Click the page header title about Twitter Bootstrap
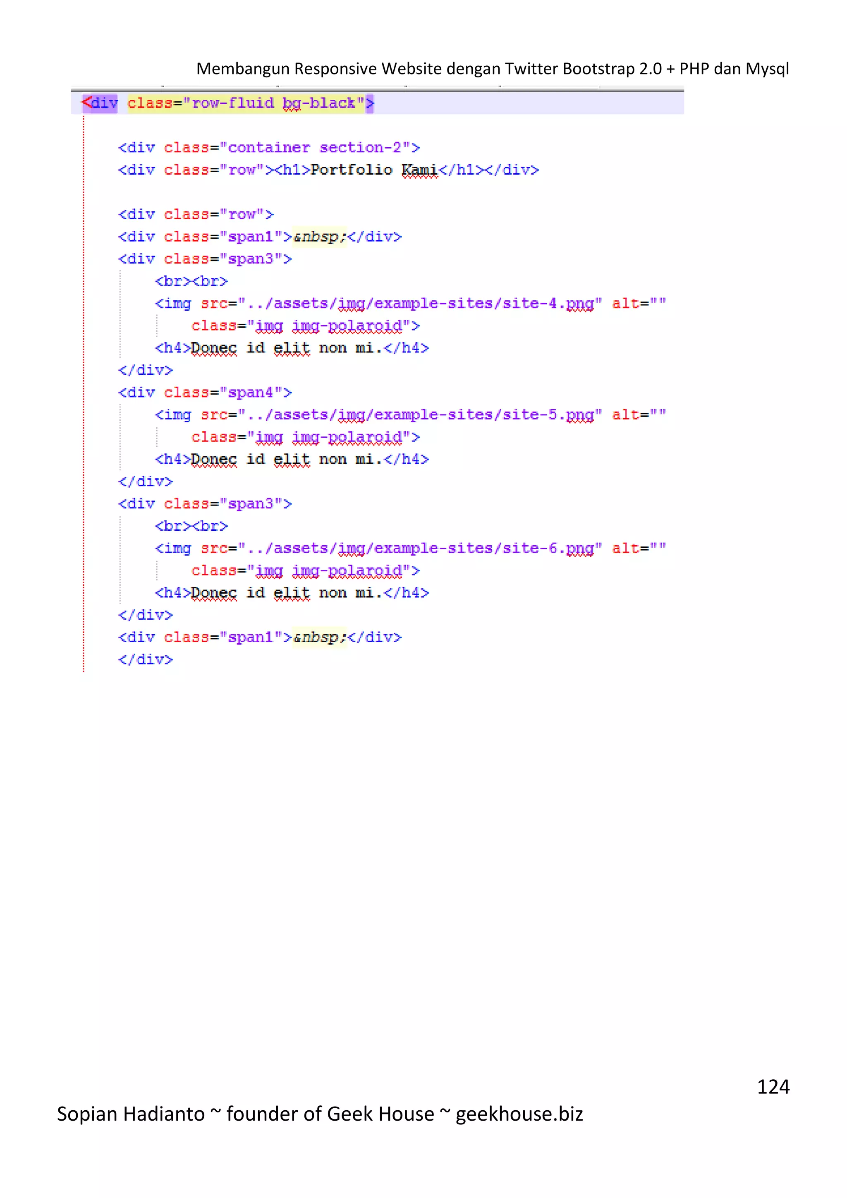847x1198 pixels. pos(492,69)
